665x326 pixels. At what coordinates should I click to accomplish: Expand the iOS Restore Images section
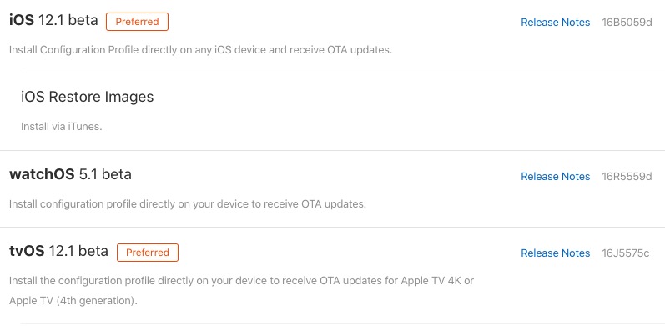(87, 97)
